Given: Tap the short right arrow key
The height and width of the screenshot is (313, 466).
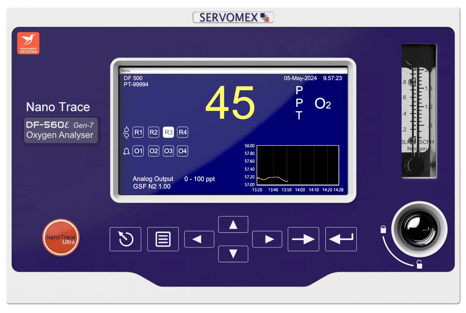Looking at the screenshot, I should point(267,239).
